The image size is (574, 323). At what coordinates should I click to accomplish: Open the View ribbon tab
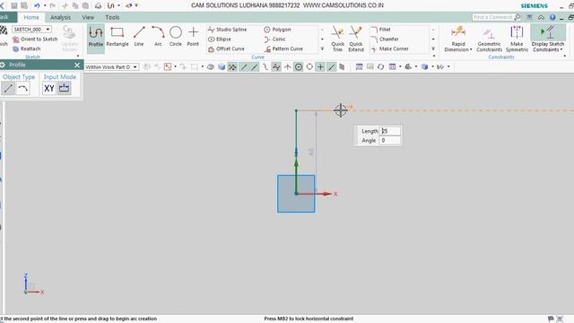tap(88, 17)
